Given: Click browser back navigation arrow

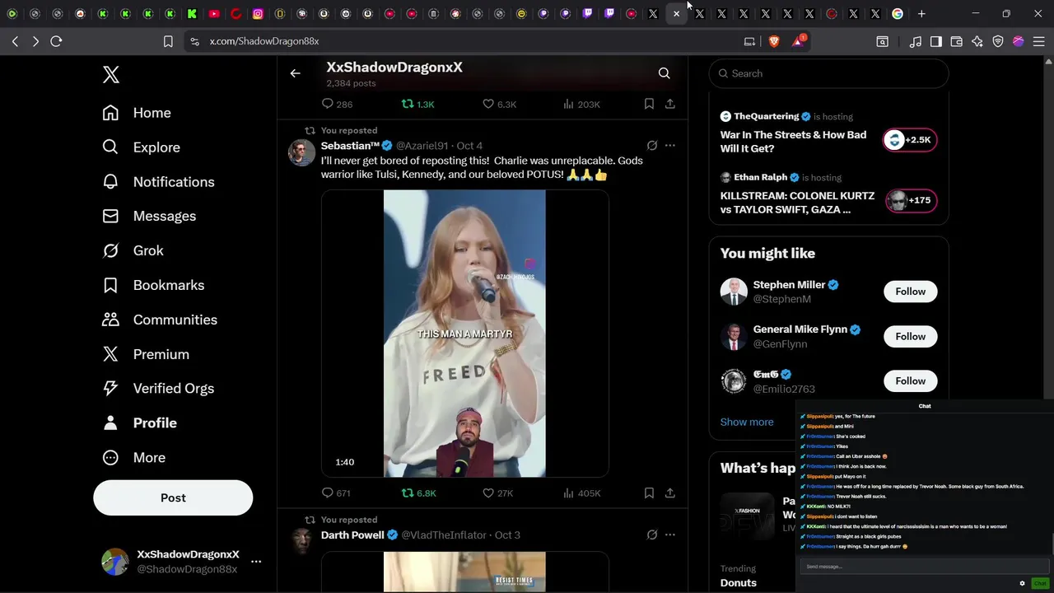Looking at the screenshot, I should click(15, 41).
